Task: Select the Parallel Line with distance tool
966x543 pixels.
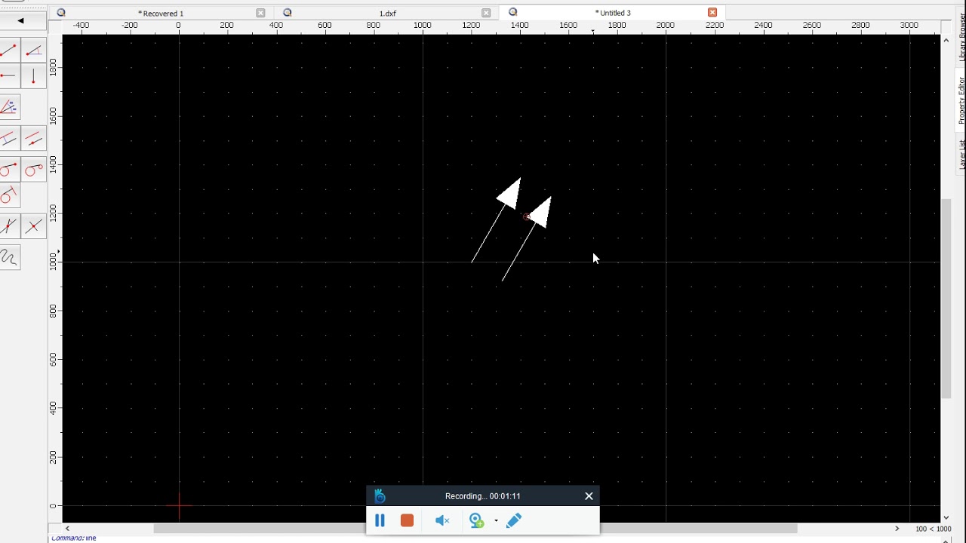Action: pyautogui.click(x=9, y=139)
